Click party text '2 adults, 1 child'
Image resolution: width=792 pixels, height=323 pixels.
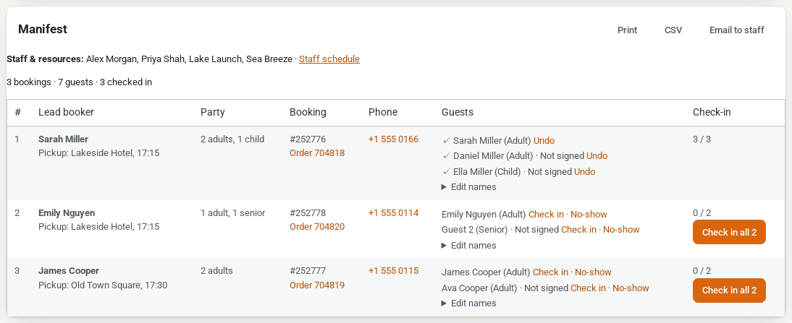tap(232, 139)
